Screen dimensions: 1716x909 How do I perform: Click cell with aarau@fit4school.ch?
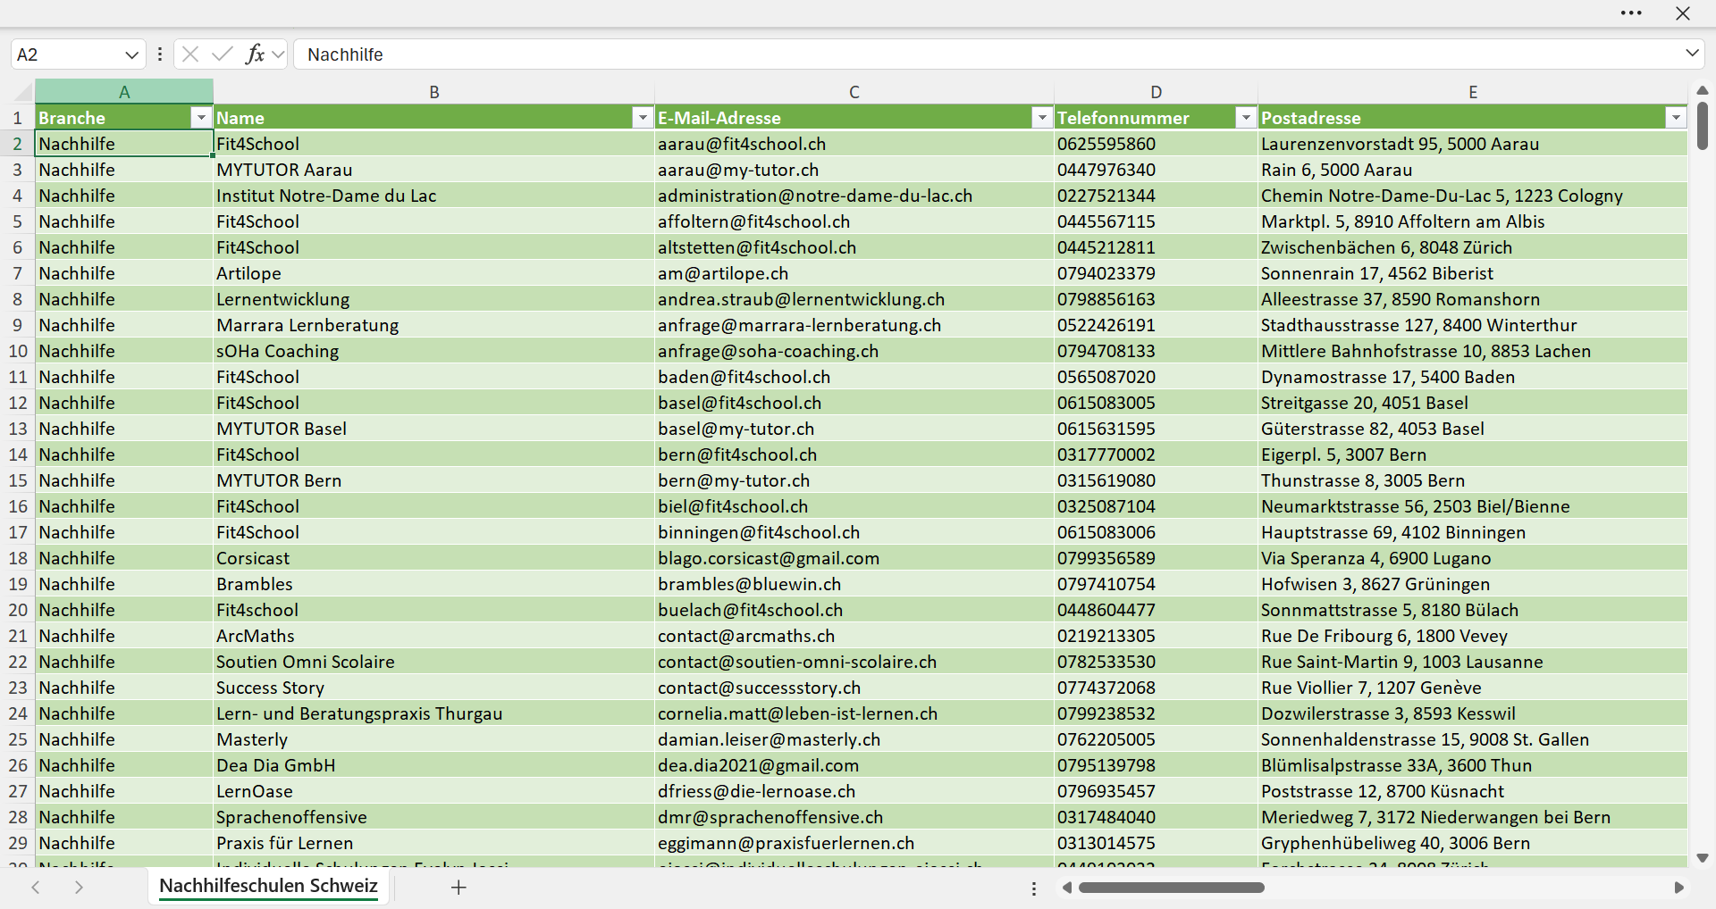point(854,144)
